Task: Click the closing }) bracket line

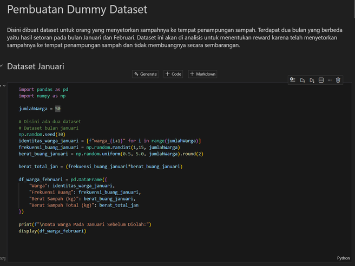Action: click(21, 211)
